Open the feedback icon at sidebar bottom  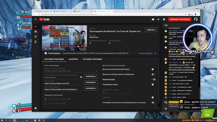click(36, 108)
